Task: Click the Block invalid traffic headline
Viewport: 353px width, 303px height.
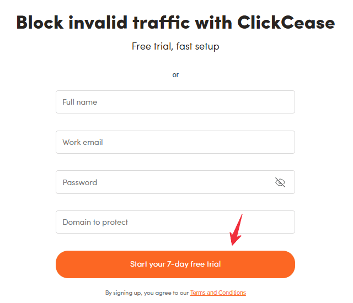Action: (x=175, y=23)
